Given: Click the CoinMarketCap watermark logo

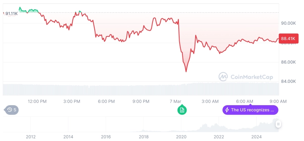Looking at the screenshot, I should point(246,77).
